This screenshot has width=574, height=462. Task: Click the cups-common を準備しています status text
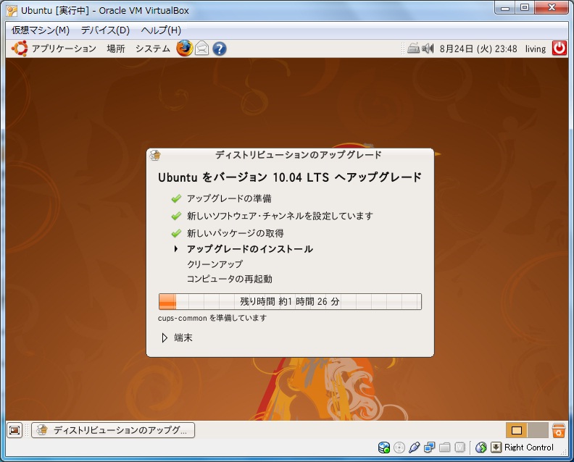coord(212,318)
